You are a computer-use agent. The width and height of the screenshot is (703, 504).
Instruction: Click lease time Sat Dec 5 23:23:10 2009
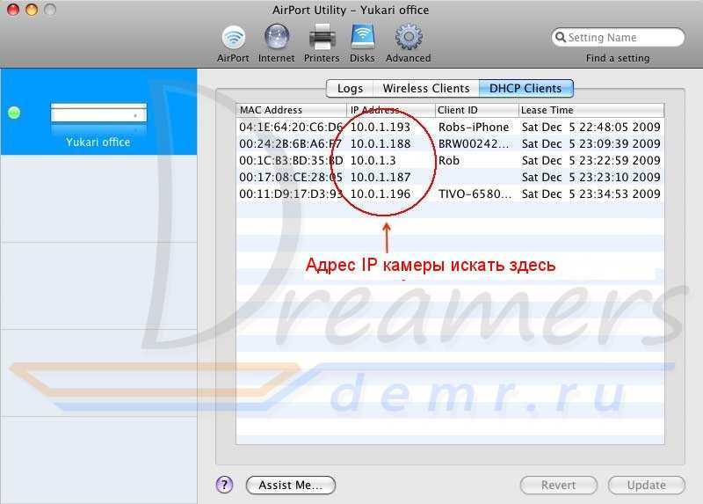(591, 177)
